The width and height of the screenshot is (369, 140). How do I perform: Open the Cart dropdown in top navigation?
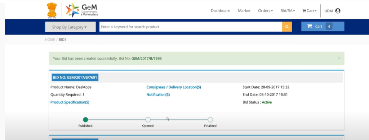coord(309,10)
